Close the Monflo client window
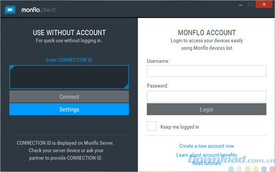The height and width of the screenshot is (172, 275). pos(263,4)
